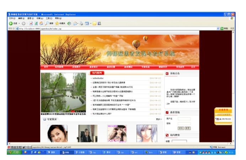
Task: Click the Mail envelope toolbar icon
Action: pos(75,23)
